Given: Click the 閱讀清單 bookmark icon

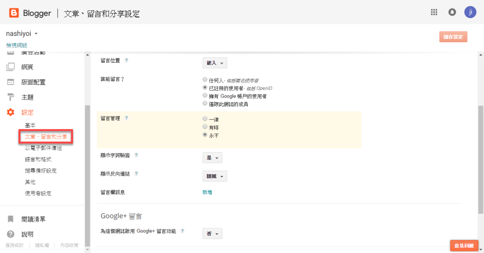Looking at the screenshot, I should [x=11, y=219].
